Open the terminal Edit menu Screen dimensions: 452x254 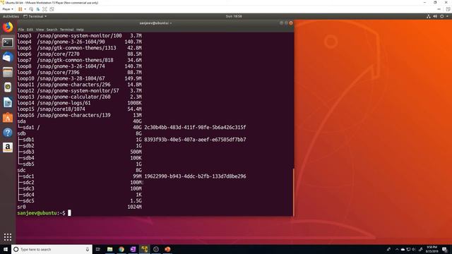point(30,30)
